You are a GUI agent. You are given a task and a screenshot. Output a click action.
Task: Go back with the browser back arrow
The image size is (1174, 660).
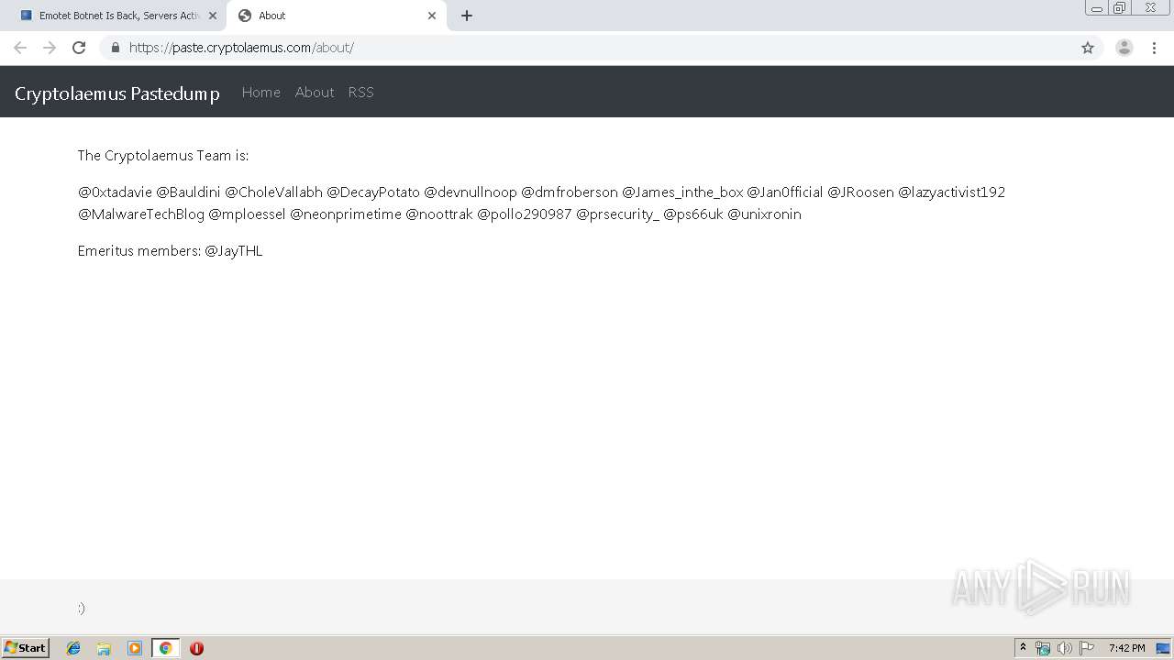tap(20, 48)
